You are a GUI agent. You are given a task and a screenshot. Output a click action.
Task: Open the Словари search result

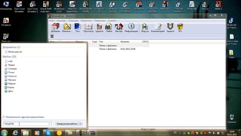11,69
